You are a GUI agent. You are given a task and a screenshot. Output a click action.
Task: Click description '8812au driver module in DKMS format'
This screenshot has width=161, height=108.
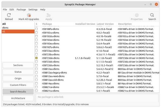[138, 73]
